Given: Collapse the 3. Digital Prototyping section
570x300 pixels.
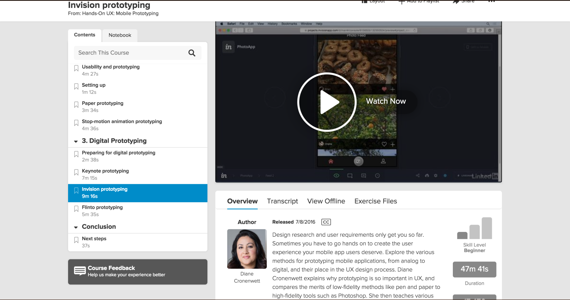Looking at the screenshot, I should (x=76, y=141).
